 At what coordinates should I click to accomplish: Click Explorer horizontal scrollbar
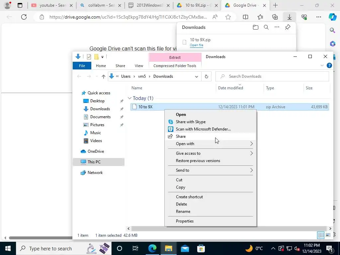coord(229,228)
